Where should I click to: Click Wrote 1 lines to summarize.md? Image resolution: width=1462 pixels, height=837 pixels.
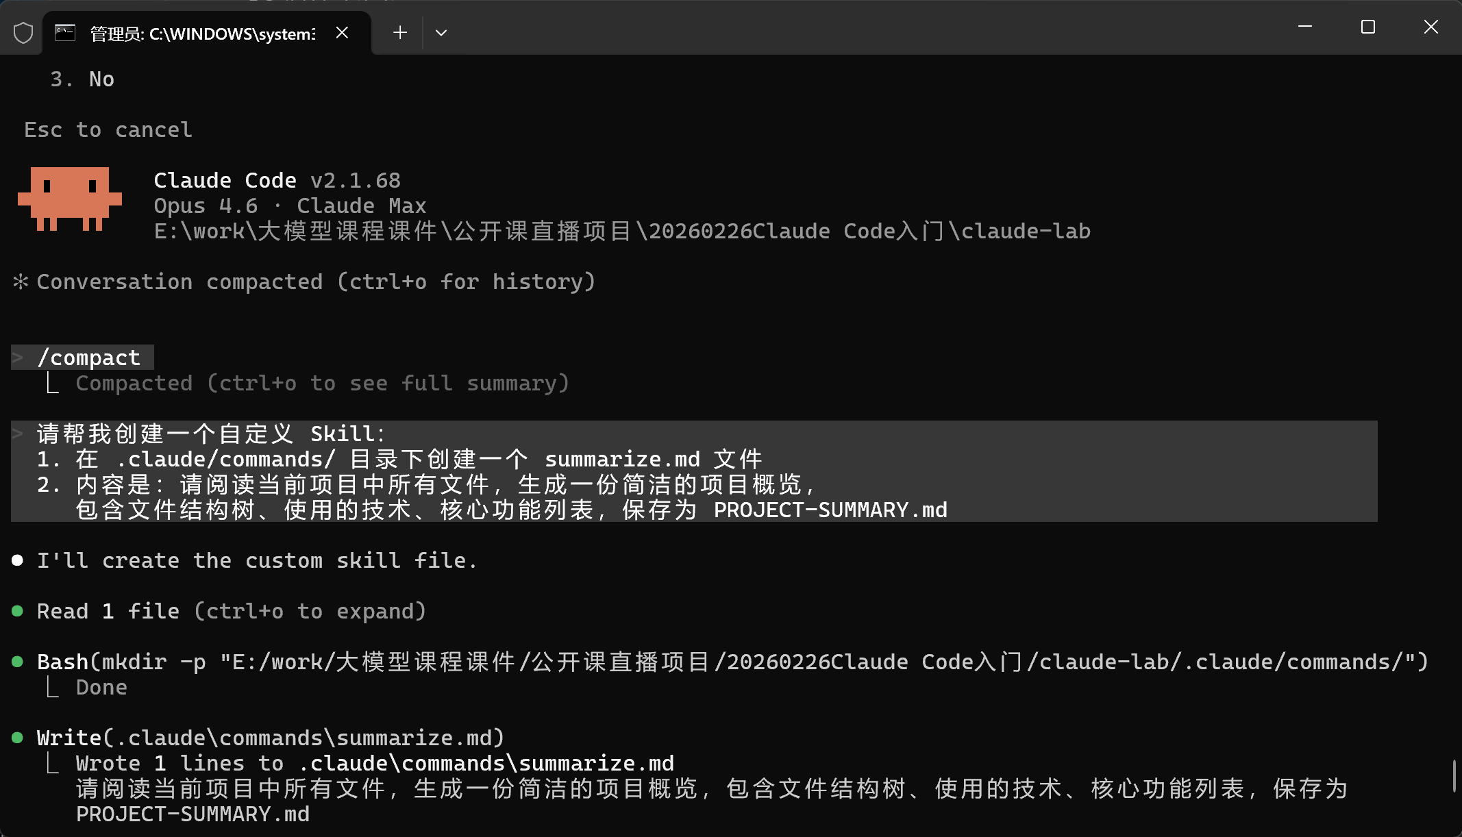375,764
